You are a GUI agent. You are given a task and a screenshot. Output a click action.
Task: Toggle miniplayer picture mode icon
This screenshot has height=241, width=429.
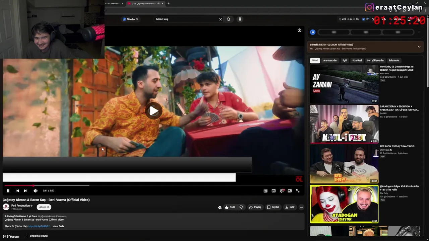pos(273,191)
